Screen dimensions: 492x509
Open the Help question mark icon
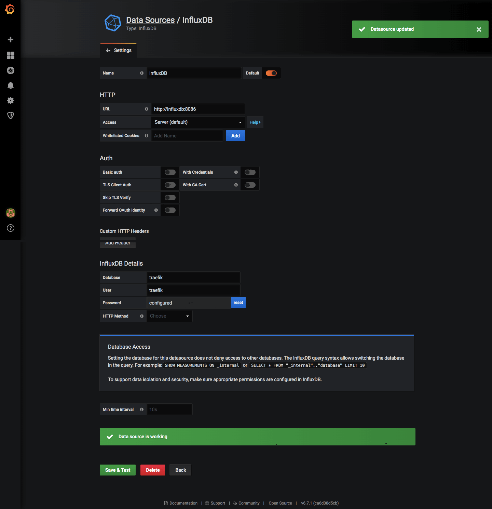[11, 228]
